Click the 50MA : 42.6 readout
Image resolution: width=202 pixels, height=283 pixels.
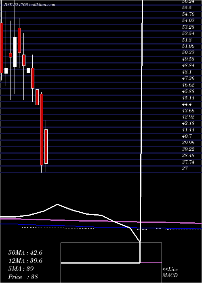25,253
